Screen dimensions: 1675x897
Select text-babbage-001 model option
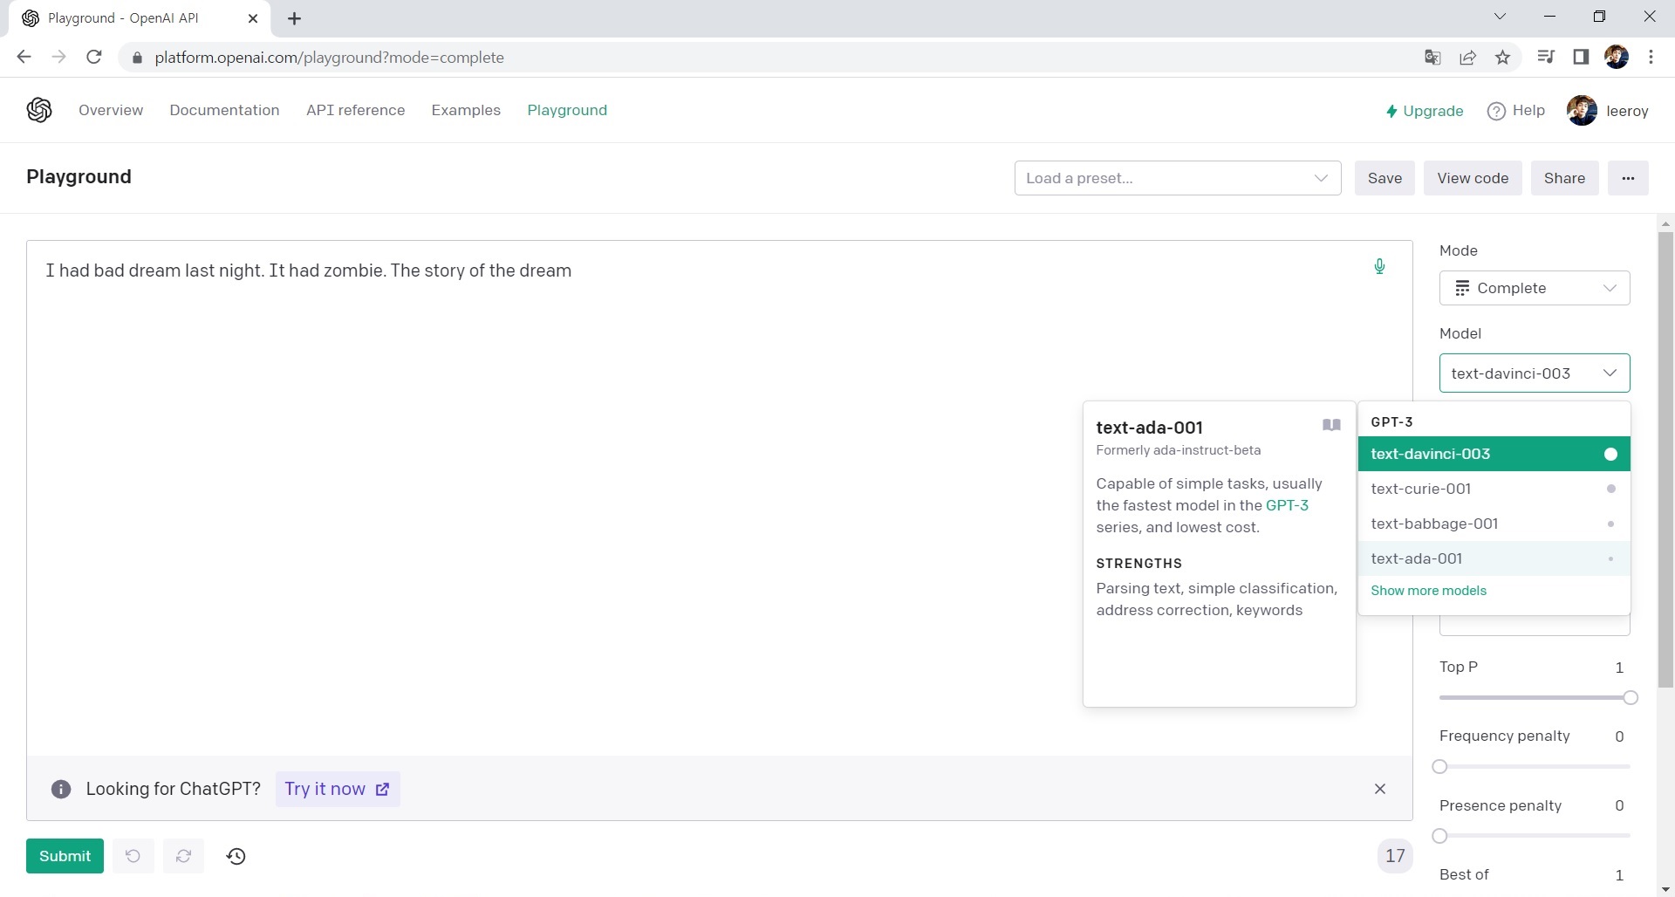pos(1494,524)
